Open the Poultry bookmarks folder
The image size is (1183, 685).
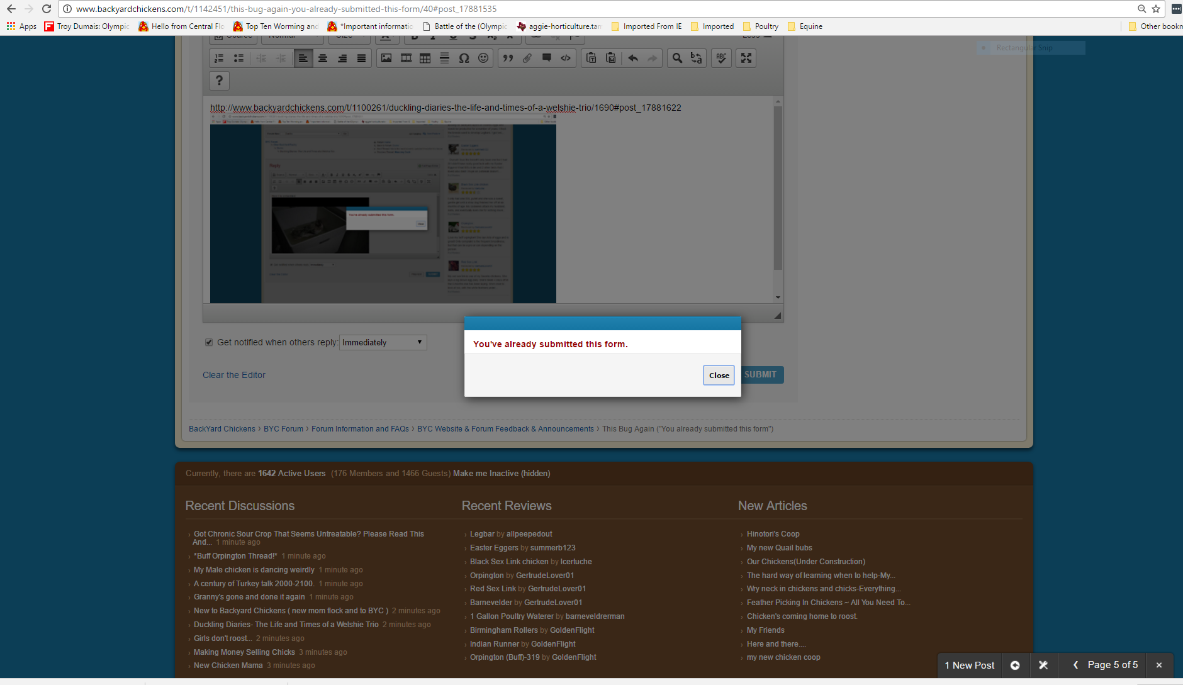pos(761,26)
